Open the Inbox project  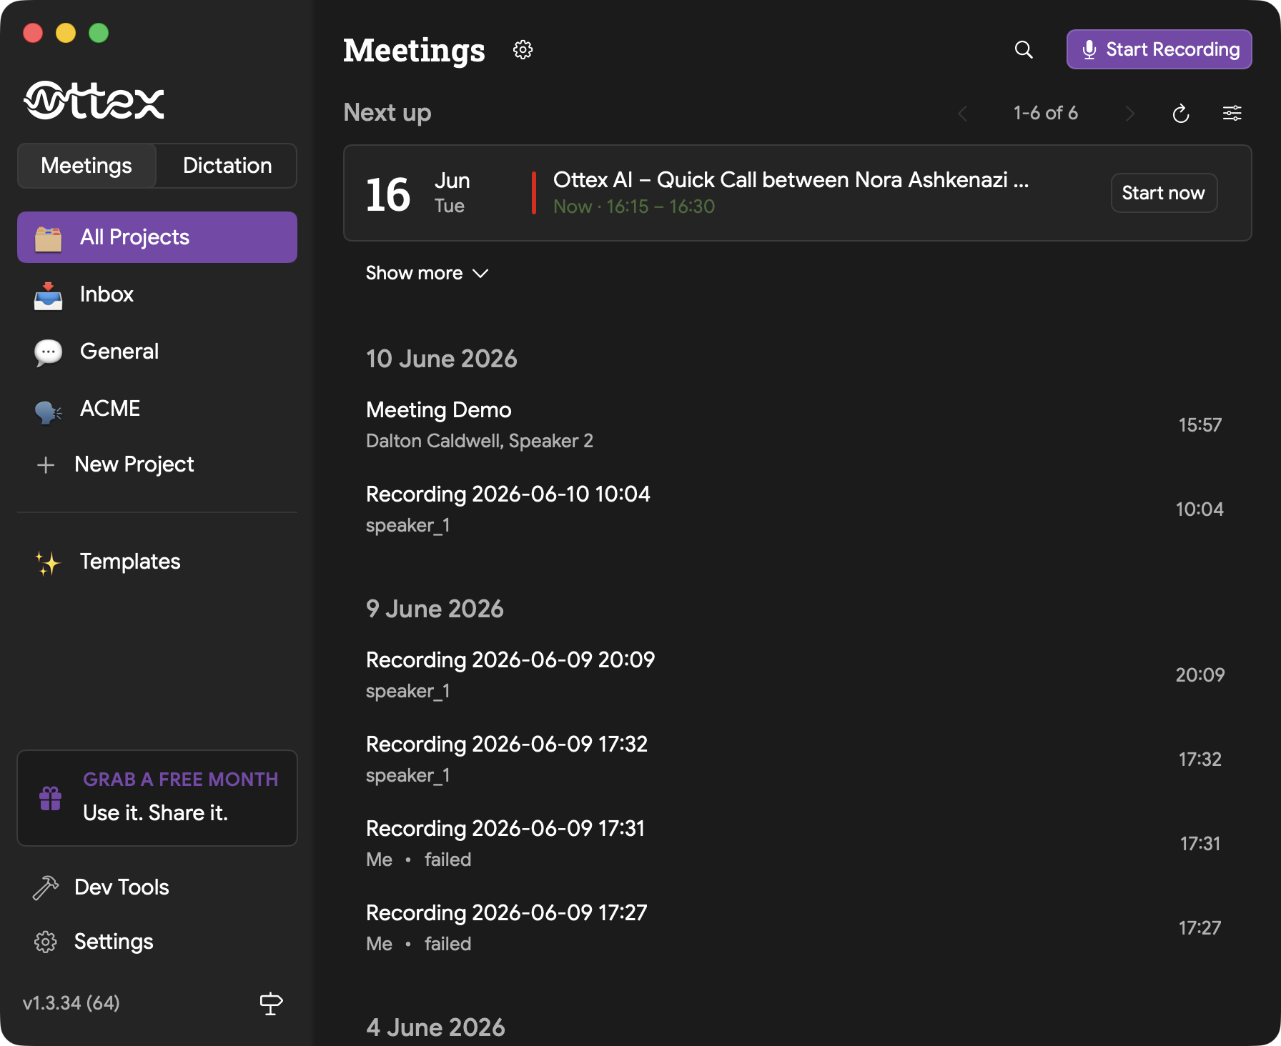tap(157, 294)
